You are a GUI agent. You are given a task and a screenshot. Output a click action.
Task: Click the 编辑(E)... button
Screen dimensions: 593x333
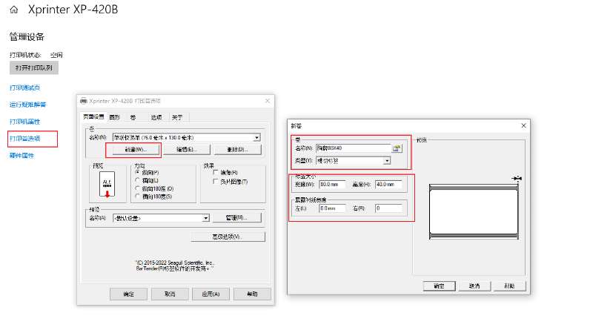point(187,150)
